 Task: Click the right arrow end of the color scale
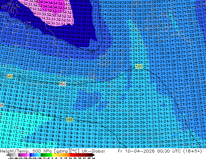coord(94,155)
